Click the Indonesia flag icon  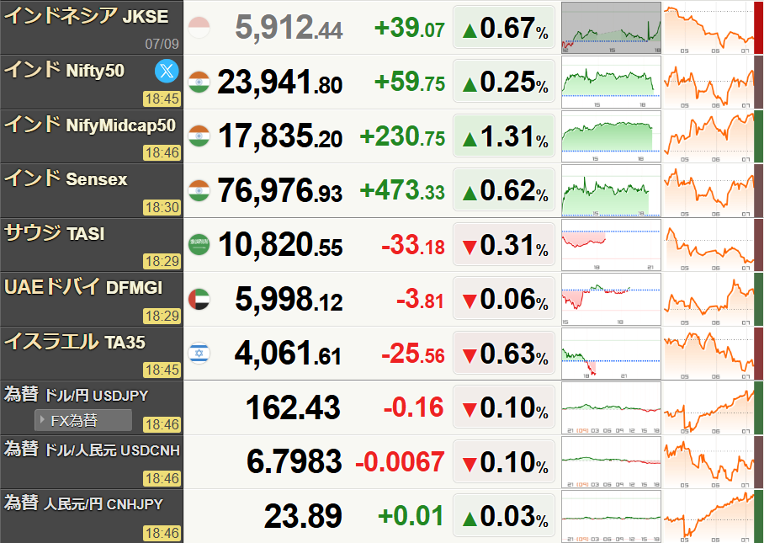tap(199, 27)
